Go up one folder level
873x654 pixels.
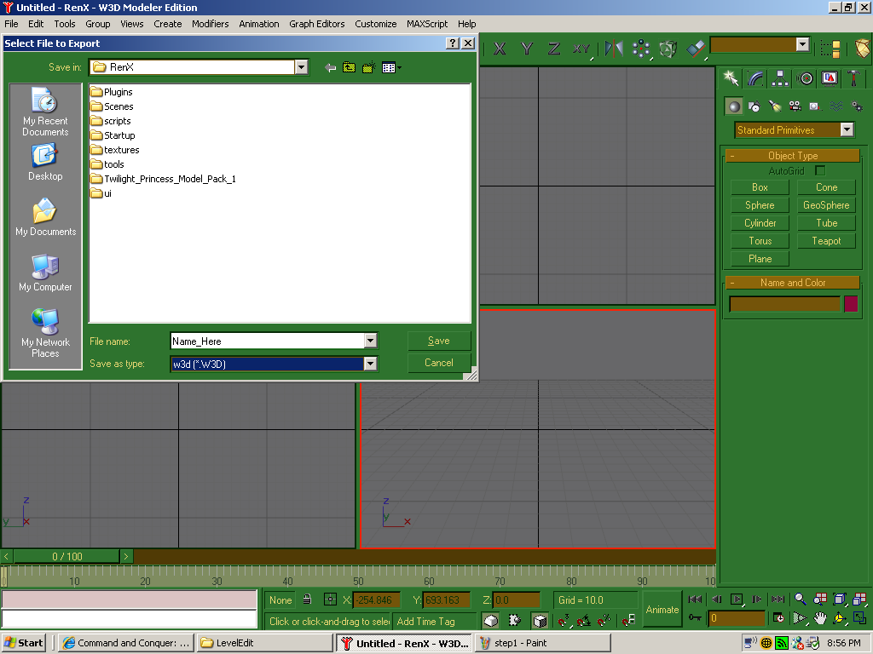tap(349, 67)
